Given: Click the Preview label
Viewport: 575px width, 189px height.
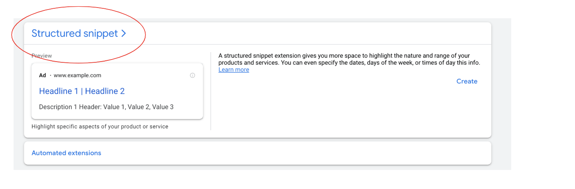Looking at the screenshot, I should (x=42, y=56).
